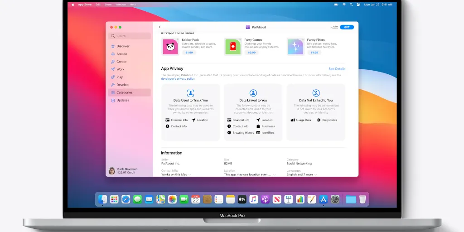Open Pages from the Dock
The width and height of the screenshot is (464, 232).
(x=312, y=199)
